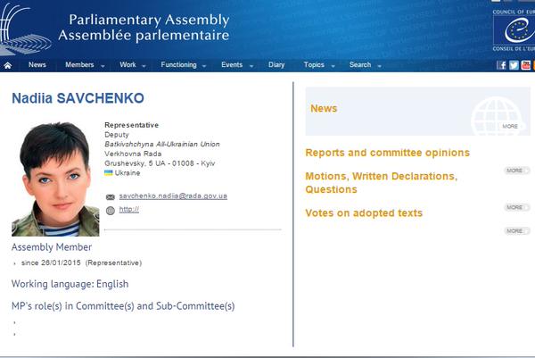Screen dimensions: 535x358
Task: Expand the Search dropdown arrow
Action: point(379,66)
